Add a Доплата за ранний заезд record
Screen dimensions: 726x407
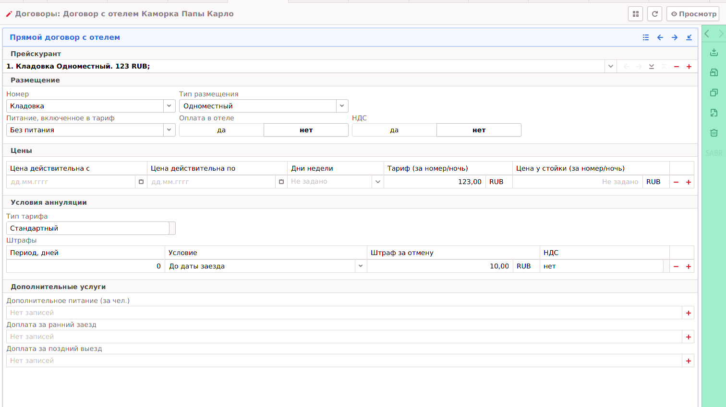click(689, 337)
